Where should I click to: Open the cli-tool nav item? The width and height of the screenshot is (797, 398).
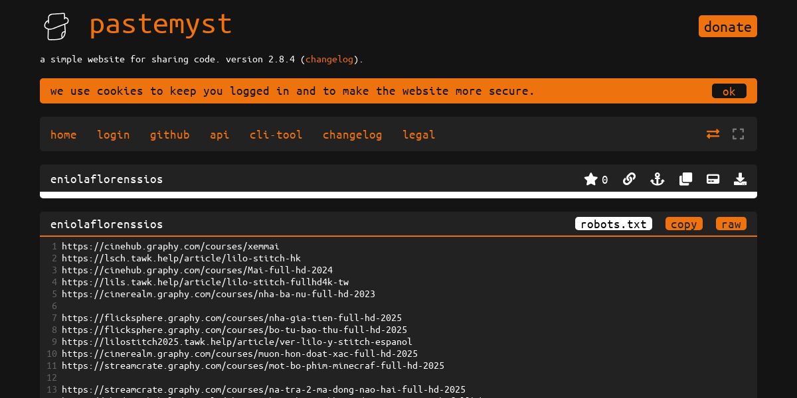click(x=276, y=135)
